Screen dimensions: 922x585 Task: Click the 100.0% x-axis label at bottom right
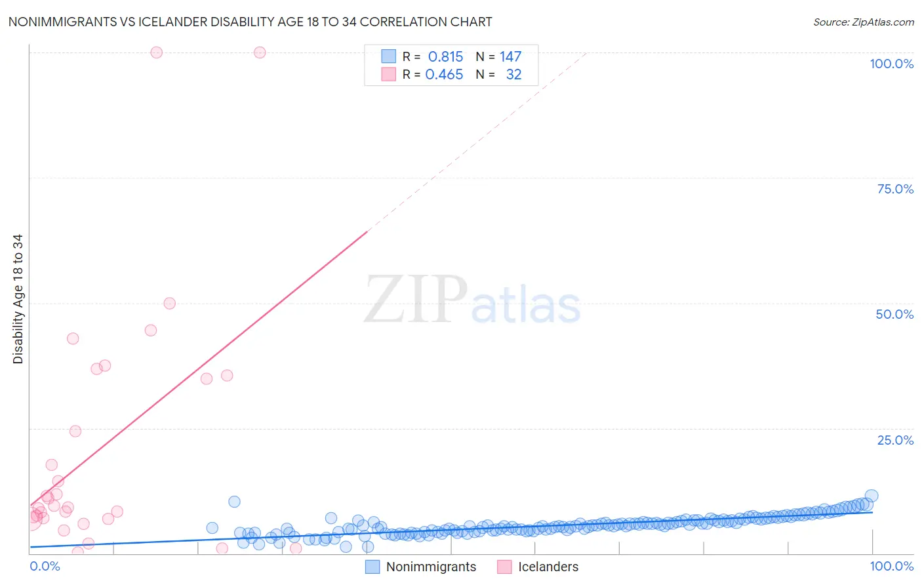(892, 566)
